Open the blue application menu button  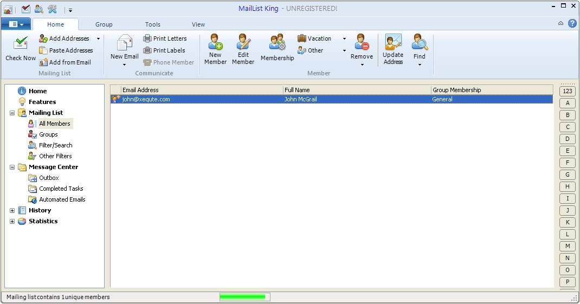16,24
